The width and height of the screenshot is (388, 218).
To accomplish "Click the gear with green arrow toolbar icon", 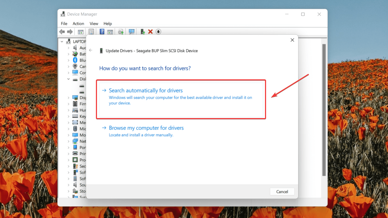I will pyautogui.click(x=121, y=32).
